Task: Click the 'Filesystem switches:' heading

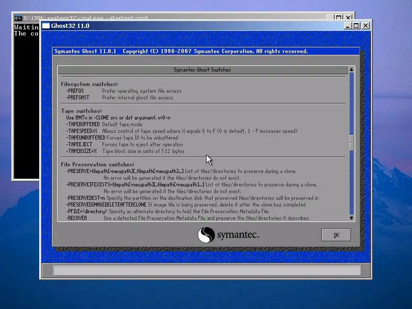Action: coord(89,84)
